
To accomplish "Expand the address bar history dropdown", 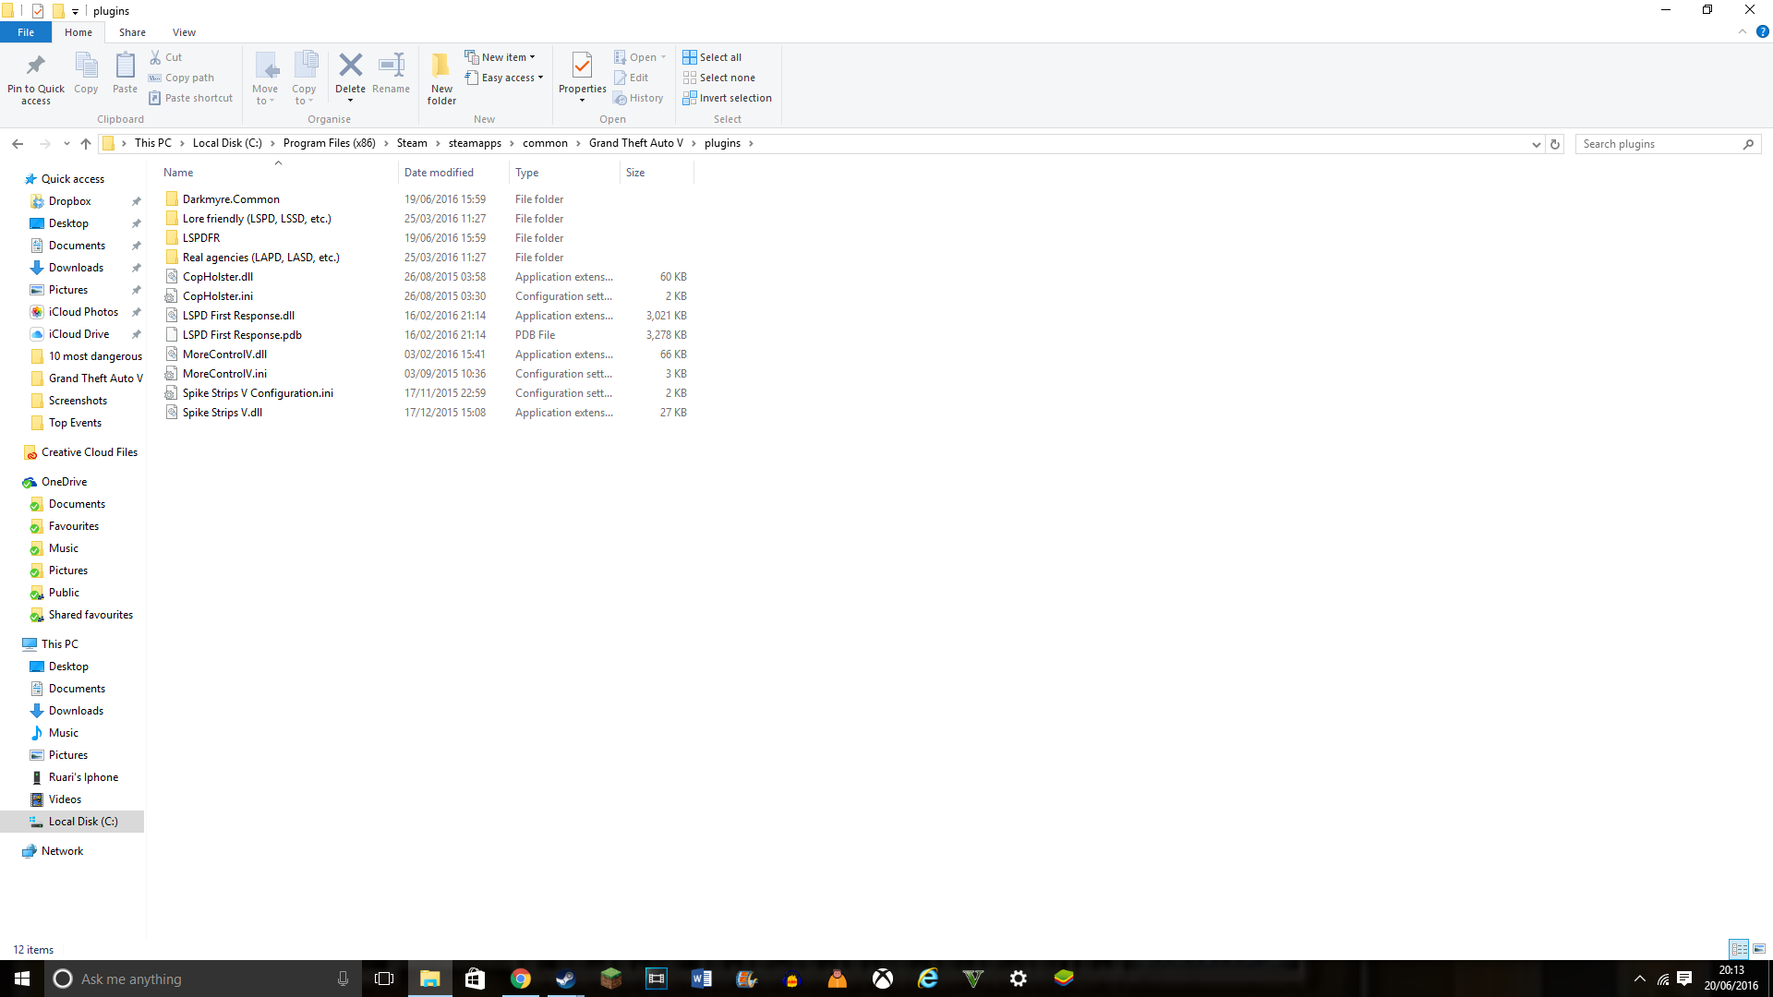I will click(x=1536, y=144).
